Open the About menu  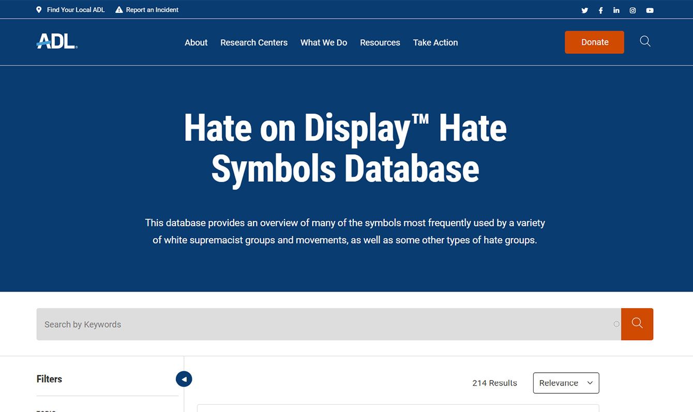[196, 42]
